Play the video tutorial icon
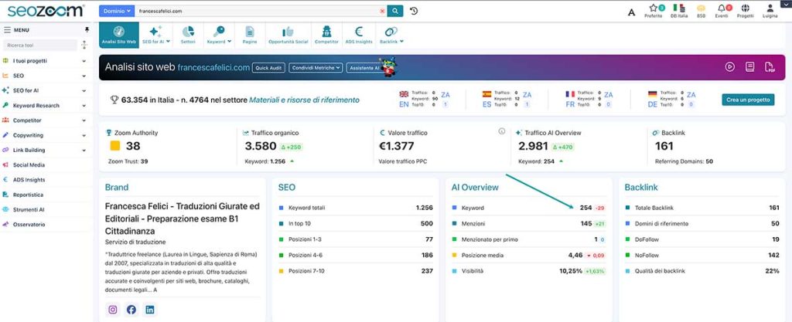The width and height of the screenshot is (792, 322). [x=730, y=66]
